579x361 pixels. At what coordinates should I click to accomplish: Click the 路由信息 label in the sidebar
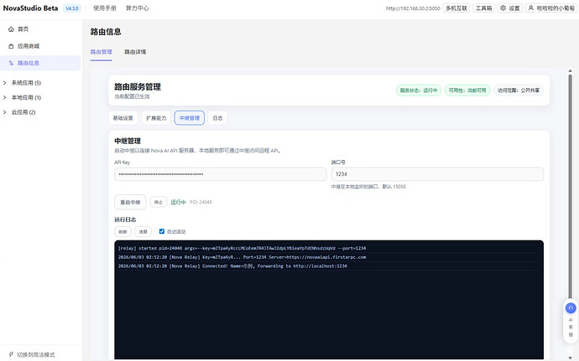click(x=29, y=63)
